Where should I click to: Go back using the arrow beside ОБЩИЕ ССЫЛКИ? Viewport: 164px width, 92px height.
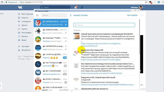(71, 15)
